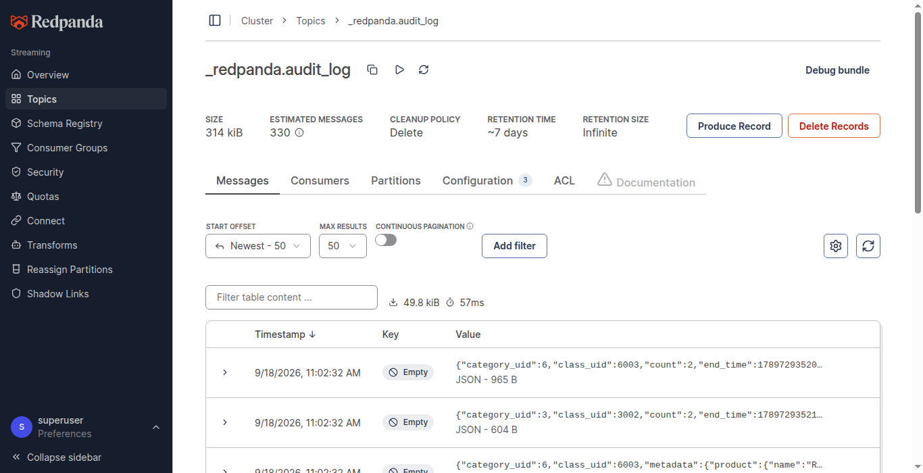
Task: Click the Key column header
Action: pyautogui.click(x=391, y=334)
